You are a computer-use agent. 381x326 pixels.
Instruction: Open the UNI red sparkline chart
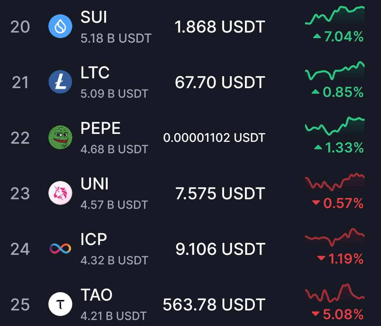point(335,182)
